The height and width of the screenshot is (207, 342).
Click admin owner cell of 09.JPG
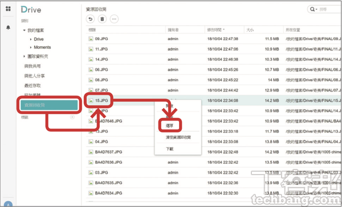(173, 39)
